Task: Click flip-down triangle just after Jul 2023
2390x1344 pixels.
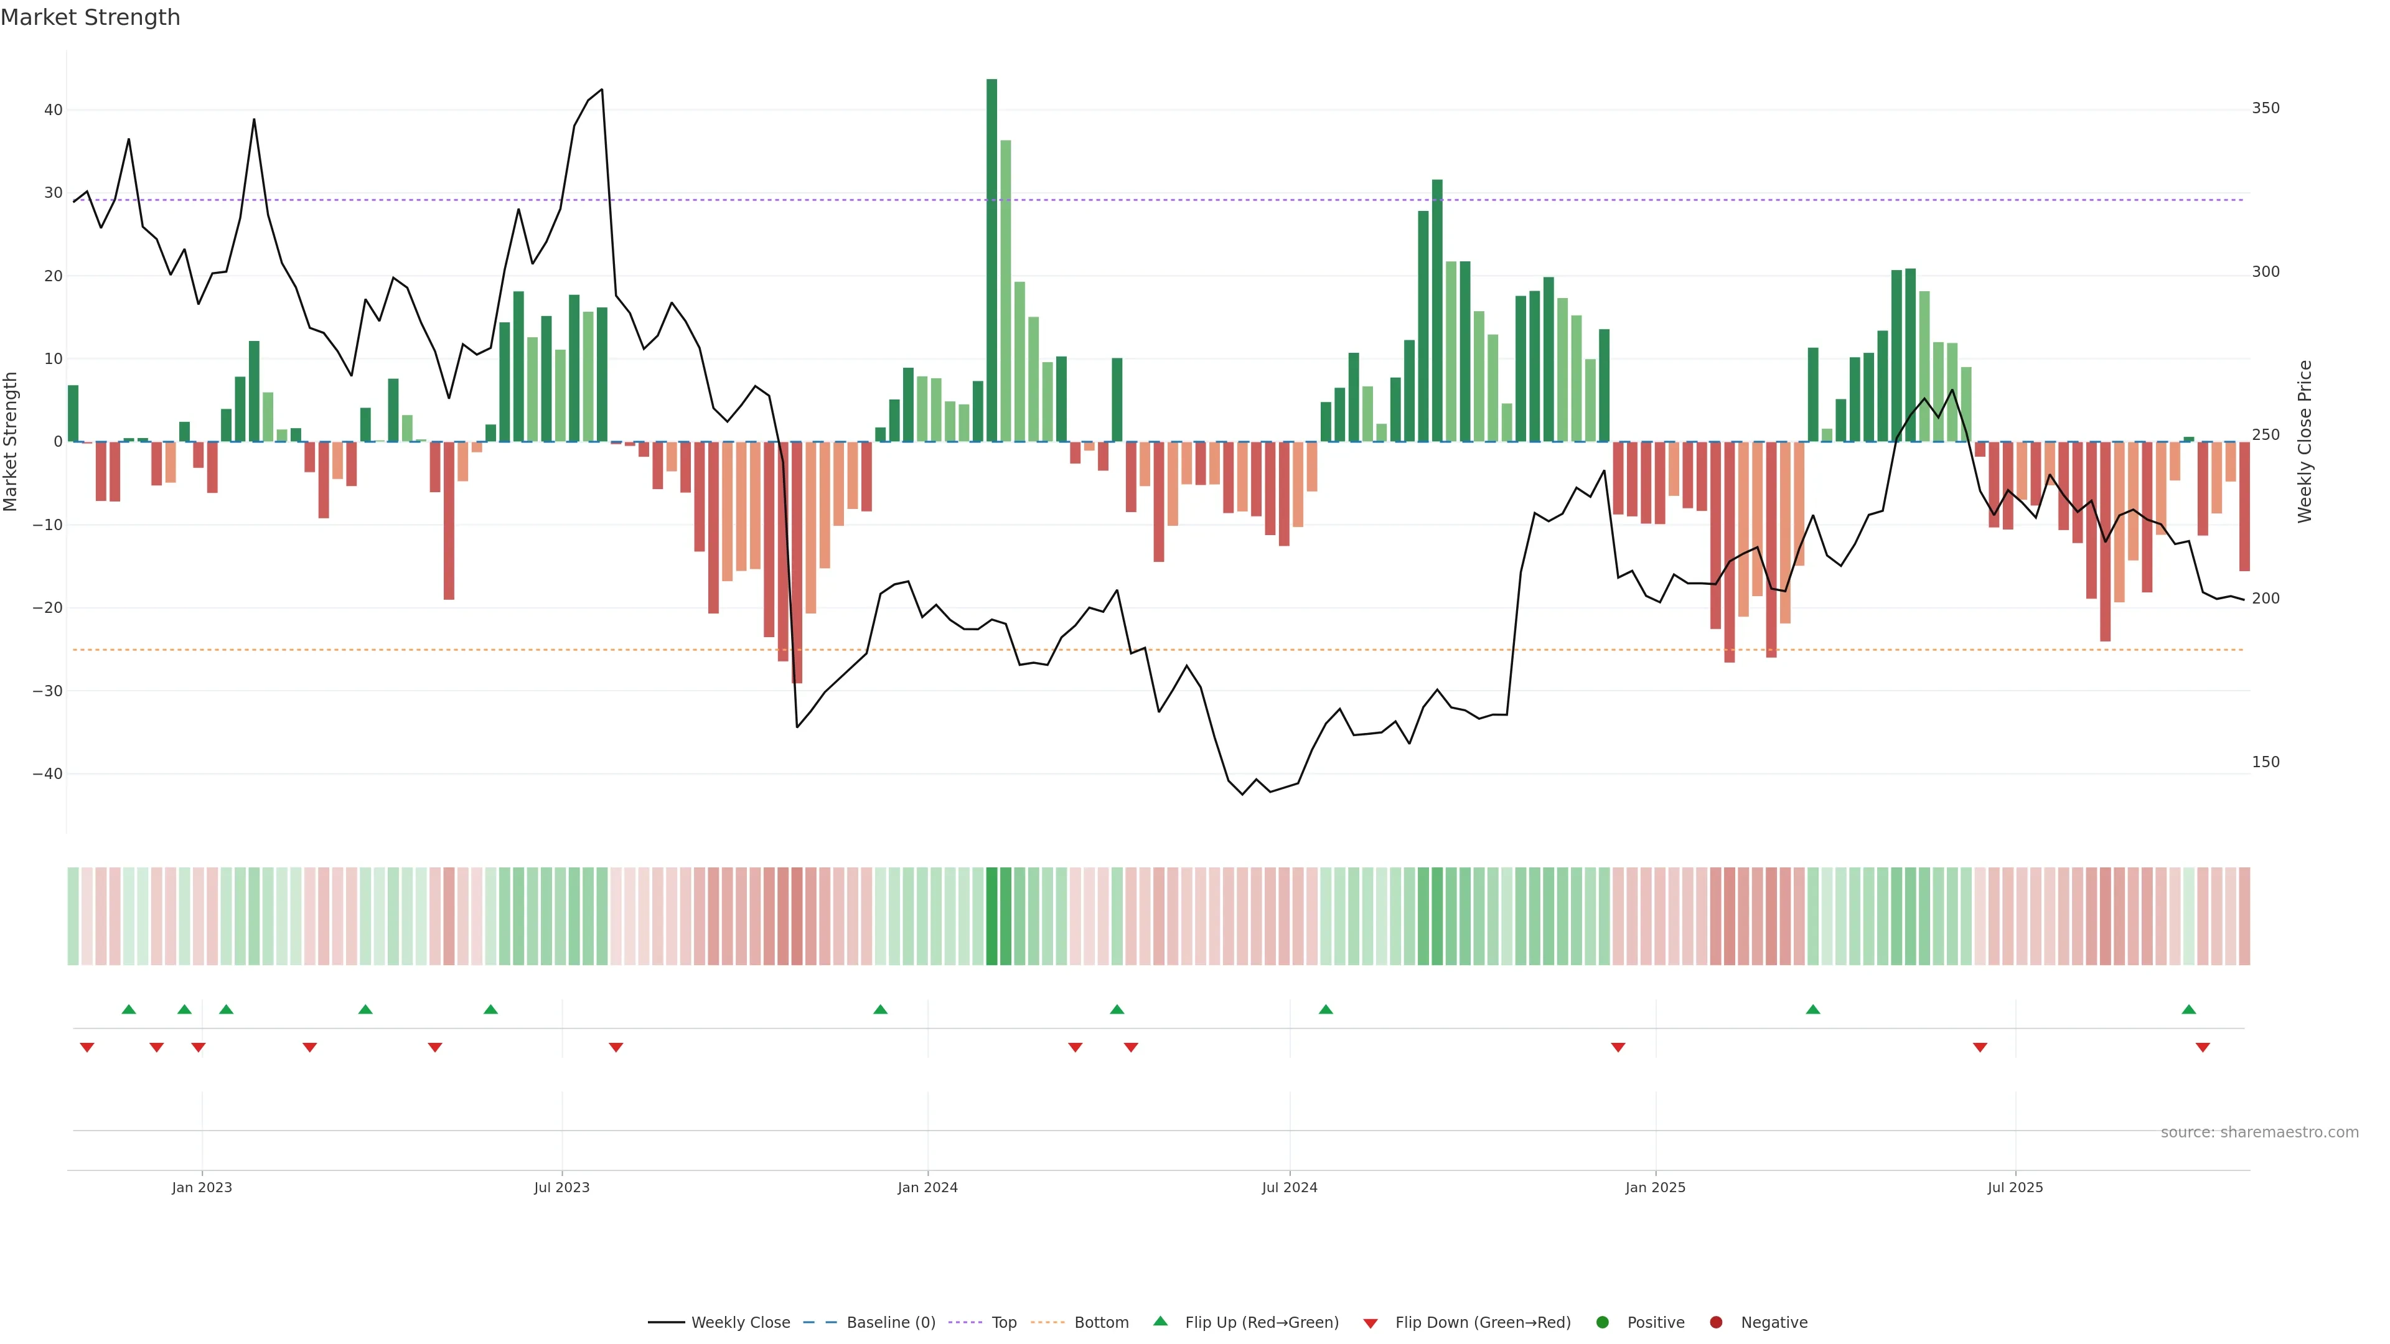Action: (616, 1047)
